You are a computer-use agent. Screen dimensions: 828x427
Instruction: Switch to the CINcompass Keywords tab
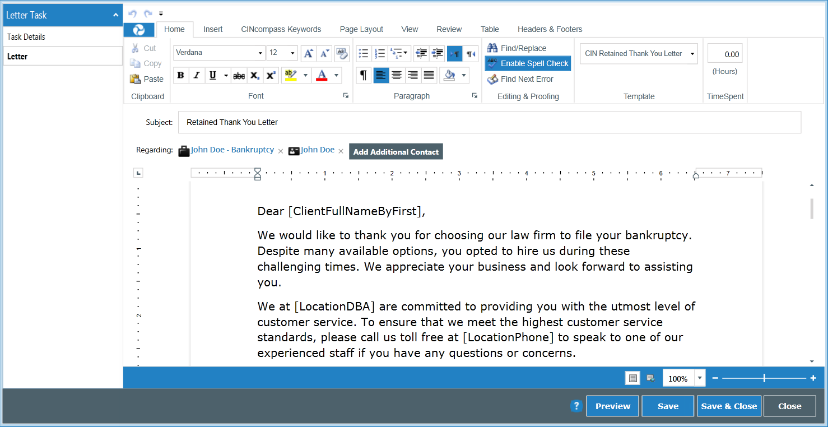[x=281, y=29]
